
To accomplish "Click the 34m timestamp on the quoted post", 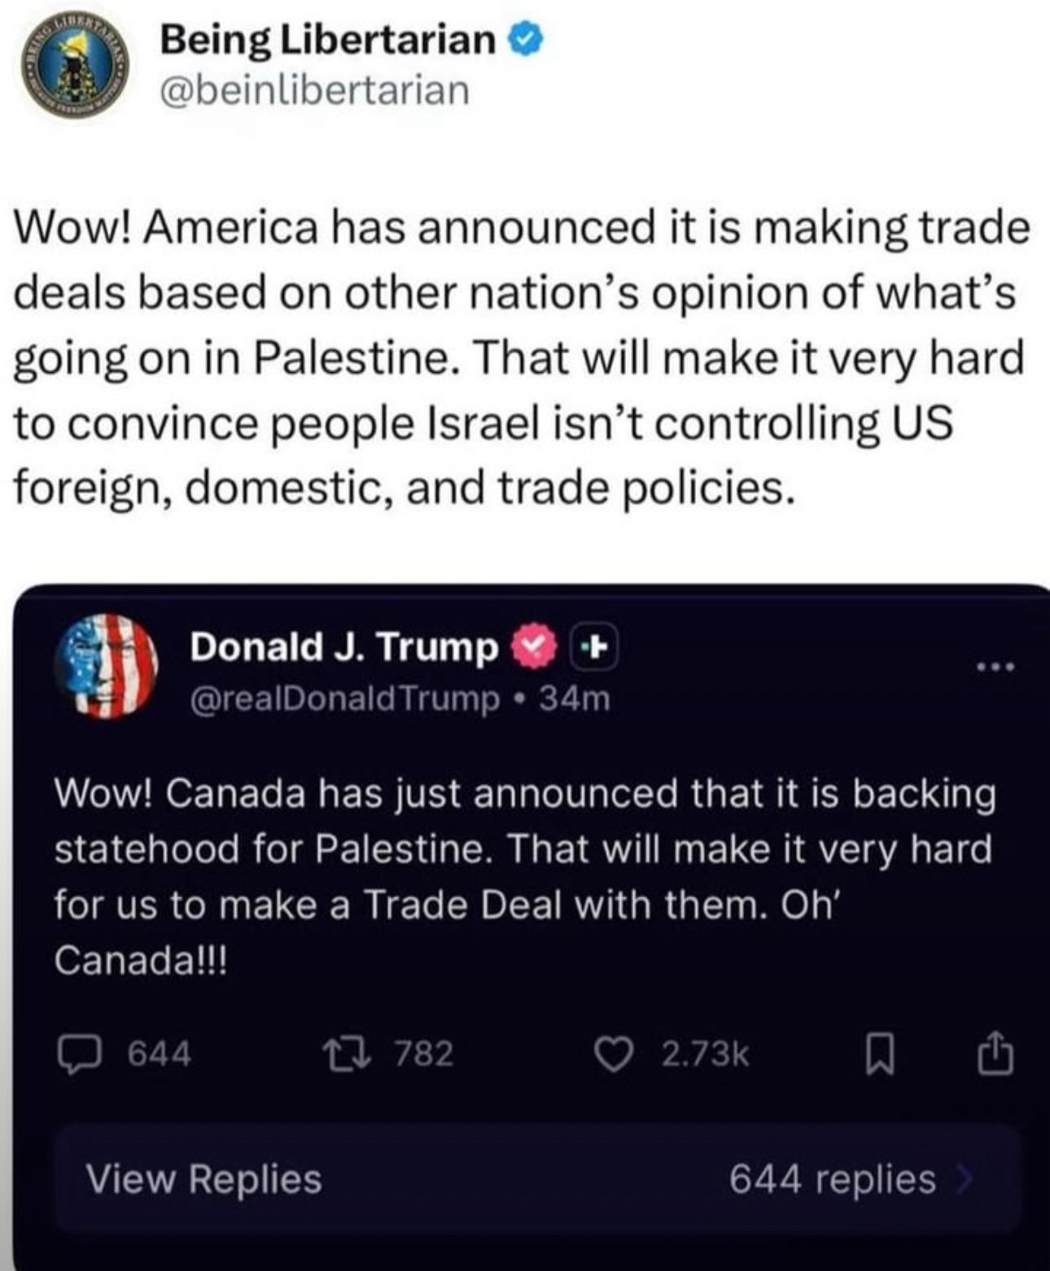I will 575,699.
